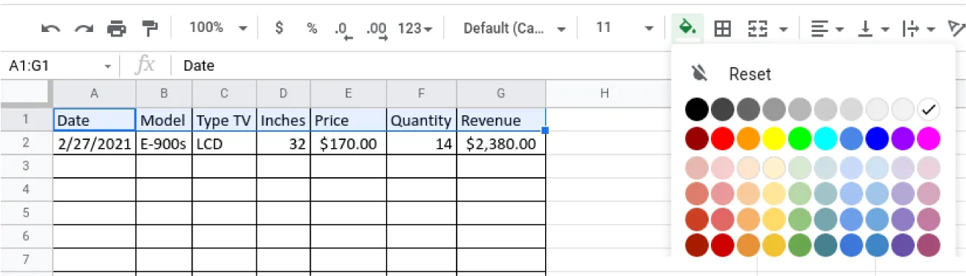This screenshot has width=966, height=276.
Task: Open the Borders icon
Action: coord(722,29)
